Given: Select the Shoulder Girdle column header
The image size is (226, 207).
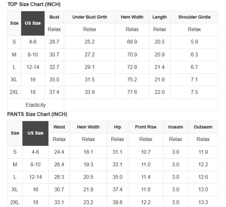Looking at the screenshot, I should click(194, 17).
